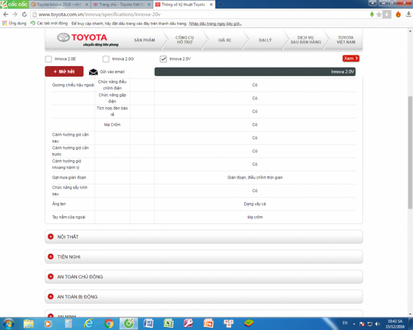Open the GIÁ XE menu
This screenshot has height=330, width=413.
[x=225, y=40]
